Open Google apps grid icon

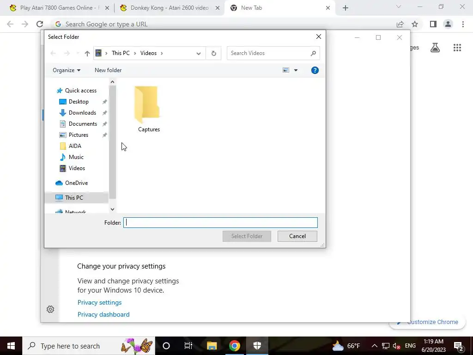457,48
